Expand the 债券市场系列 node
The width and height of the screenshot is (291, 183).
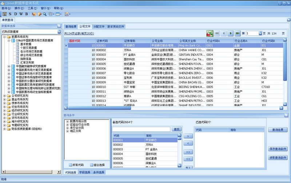point(4,103)
